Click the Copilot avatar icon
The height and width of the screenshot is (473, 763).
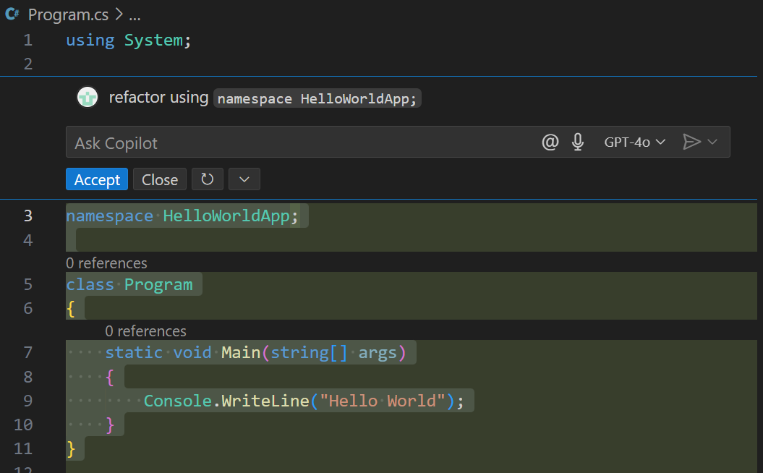pyautogui.click(x=88, y=98)
